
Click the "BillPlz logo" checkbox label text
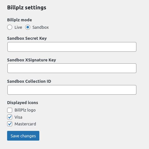coord(25,110)
